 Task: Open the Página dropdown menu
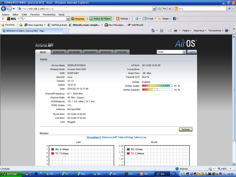(187, 31)
